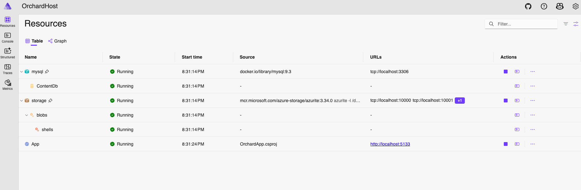Switch to the Table view tab
The image size is (581, 190).
click(34, 41)
